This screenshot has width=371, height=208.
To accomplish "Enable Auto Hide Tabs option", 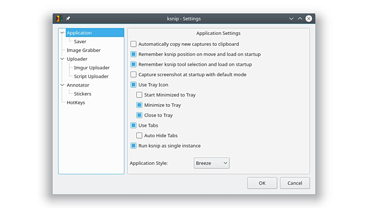I will coord(139,136).
